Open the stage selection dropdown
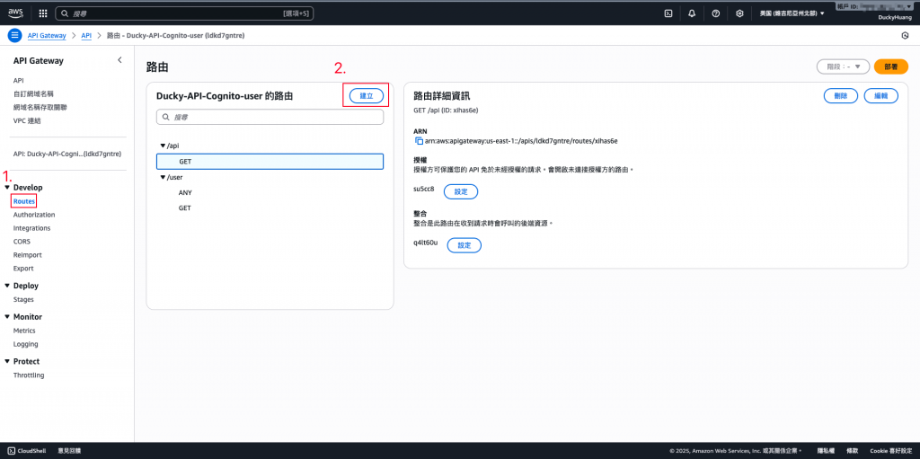 [843, 66]
